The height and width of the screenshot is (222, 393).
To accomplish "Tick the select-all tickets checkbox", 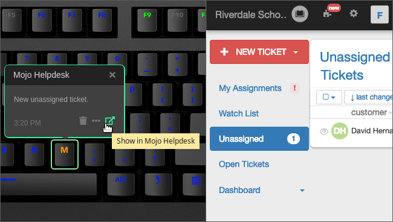I will click(x=325, y=97).
